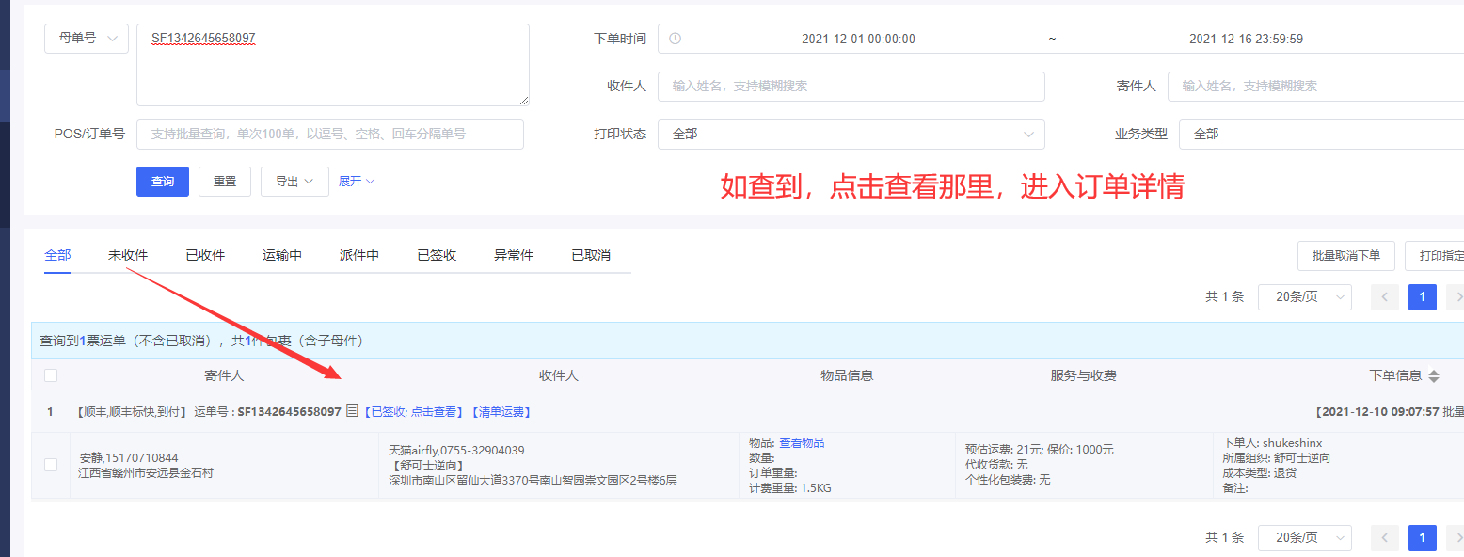Click sender text 安静,15170710844
The image size is (1464, 557).
129,458
